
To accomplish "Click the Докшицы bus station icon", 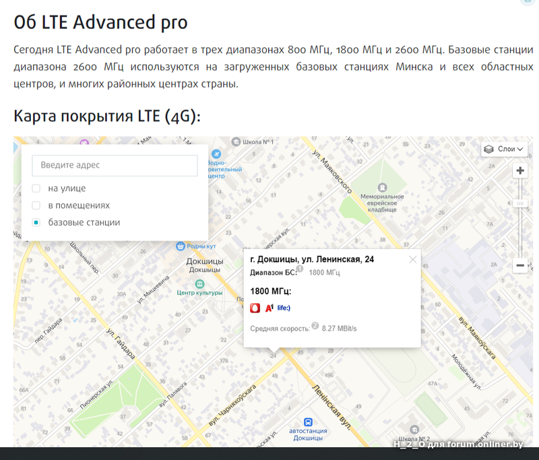I will (x=309, y=422).
